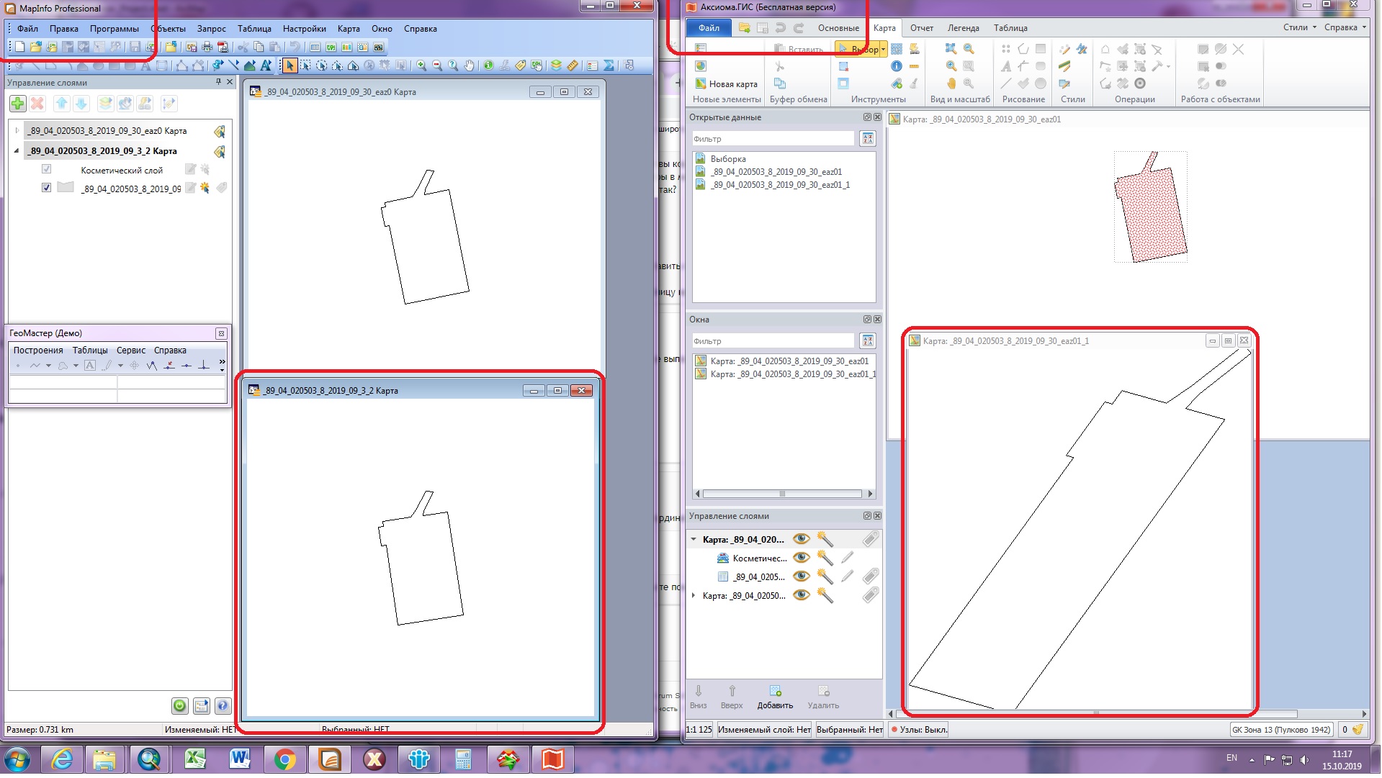Uncheck visibility checkbox of _89_04_020503_8_2019_09 layer
This screenshot has height=778, width=1382.
click(47, 188)
